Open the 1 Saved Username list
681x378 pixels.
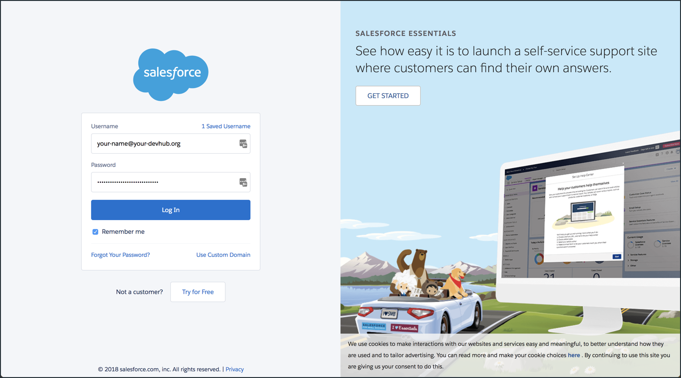[225, 126]
